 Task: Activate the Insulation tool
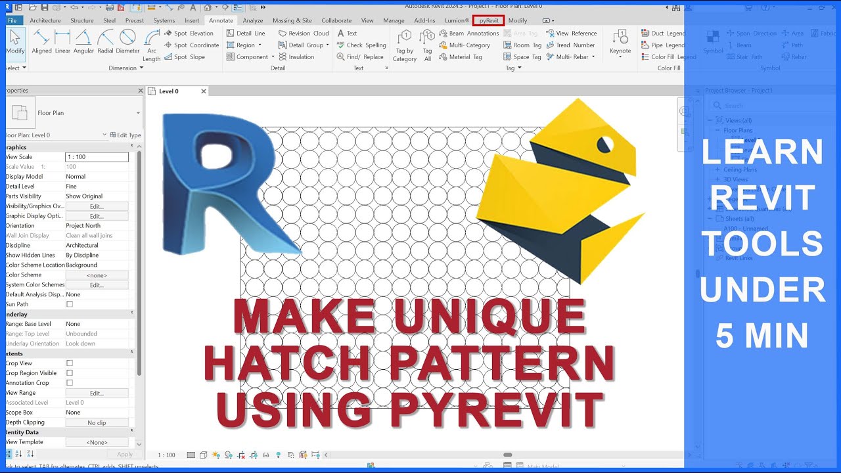pyautogui.click(x=296, y=57)
